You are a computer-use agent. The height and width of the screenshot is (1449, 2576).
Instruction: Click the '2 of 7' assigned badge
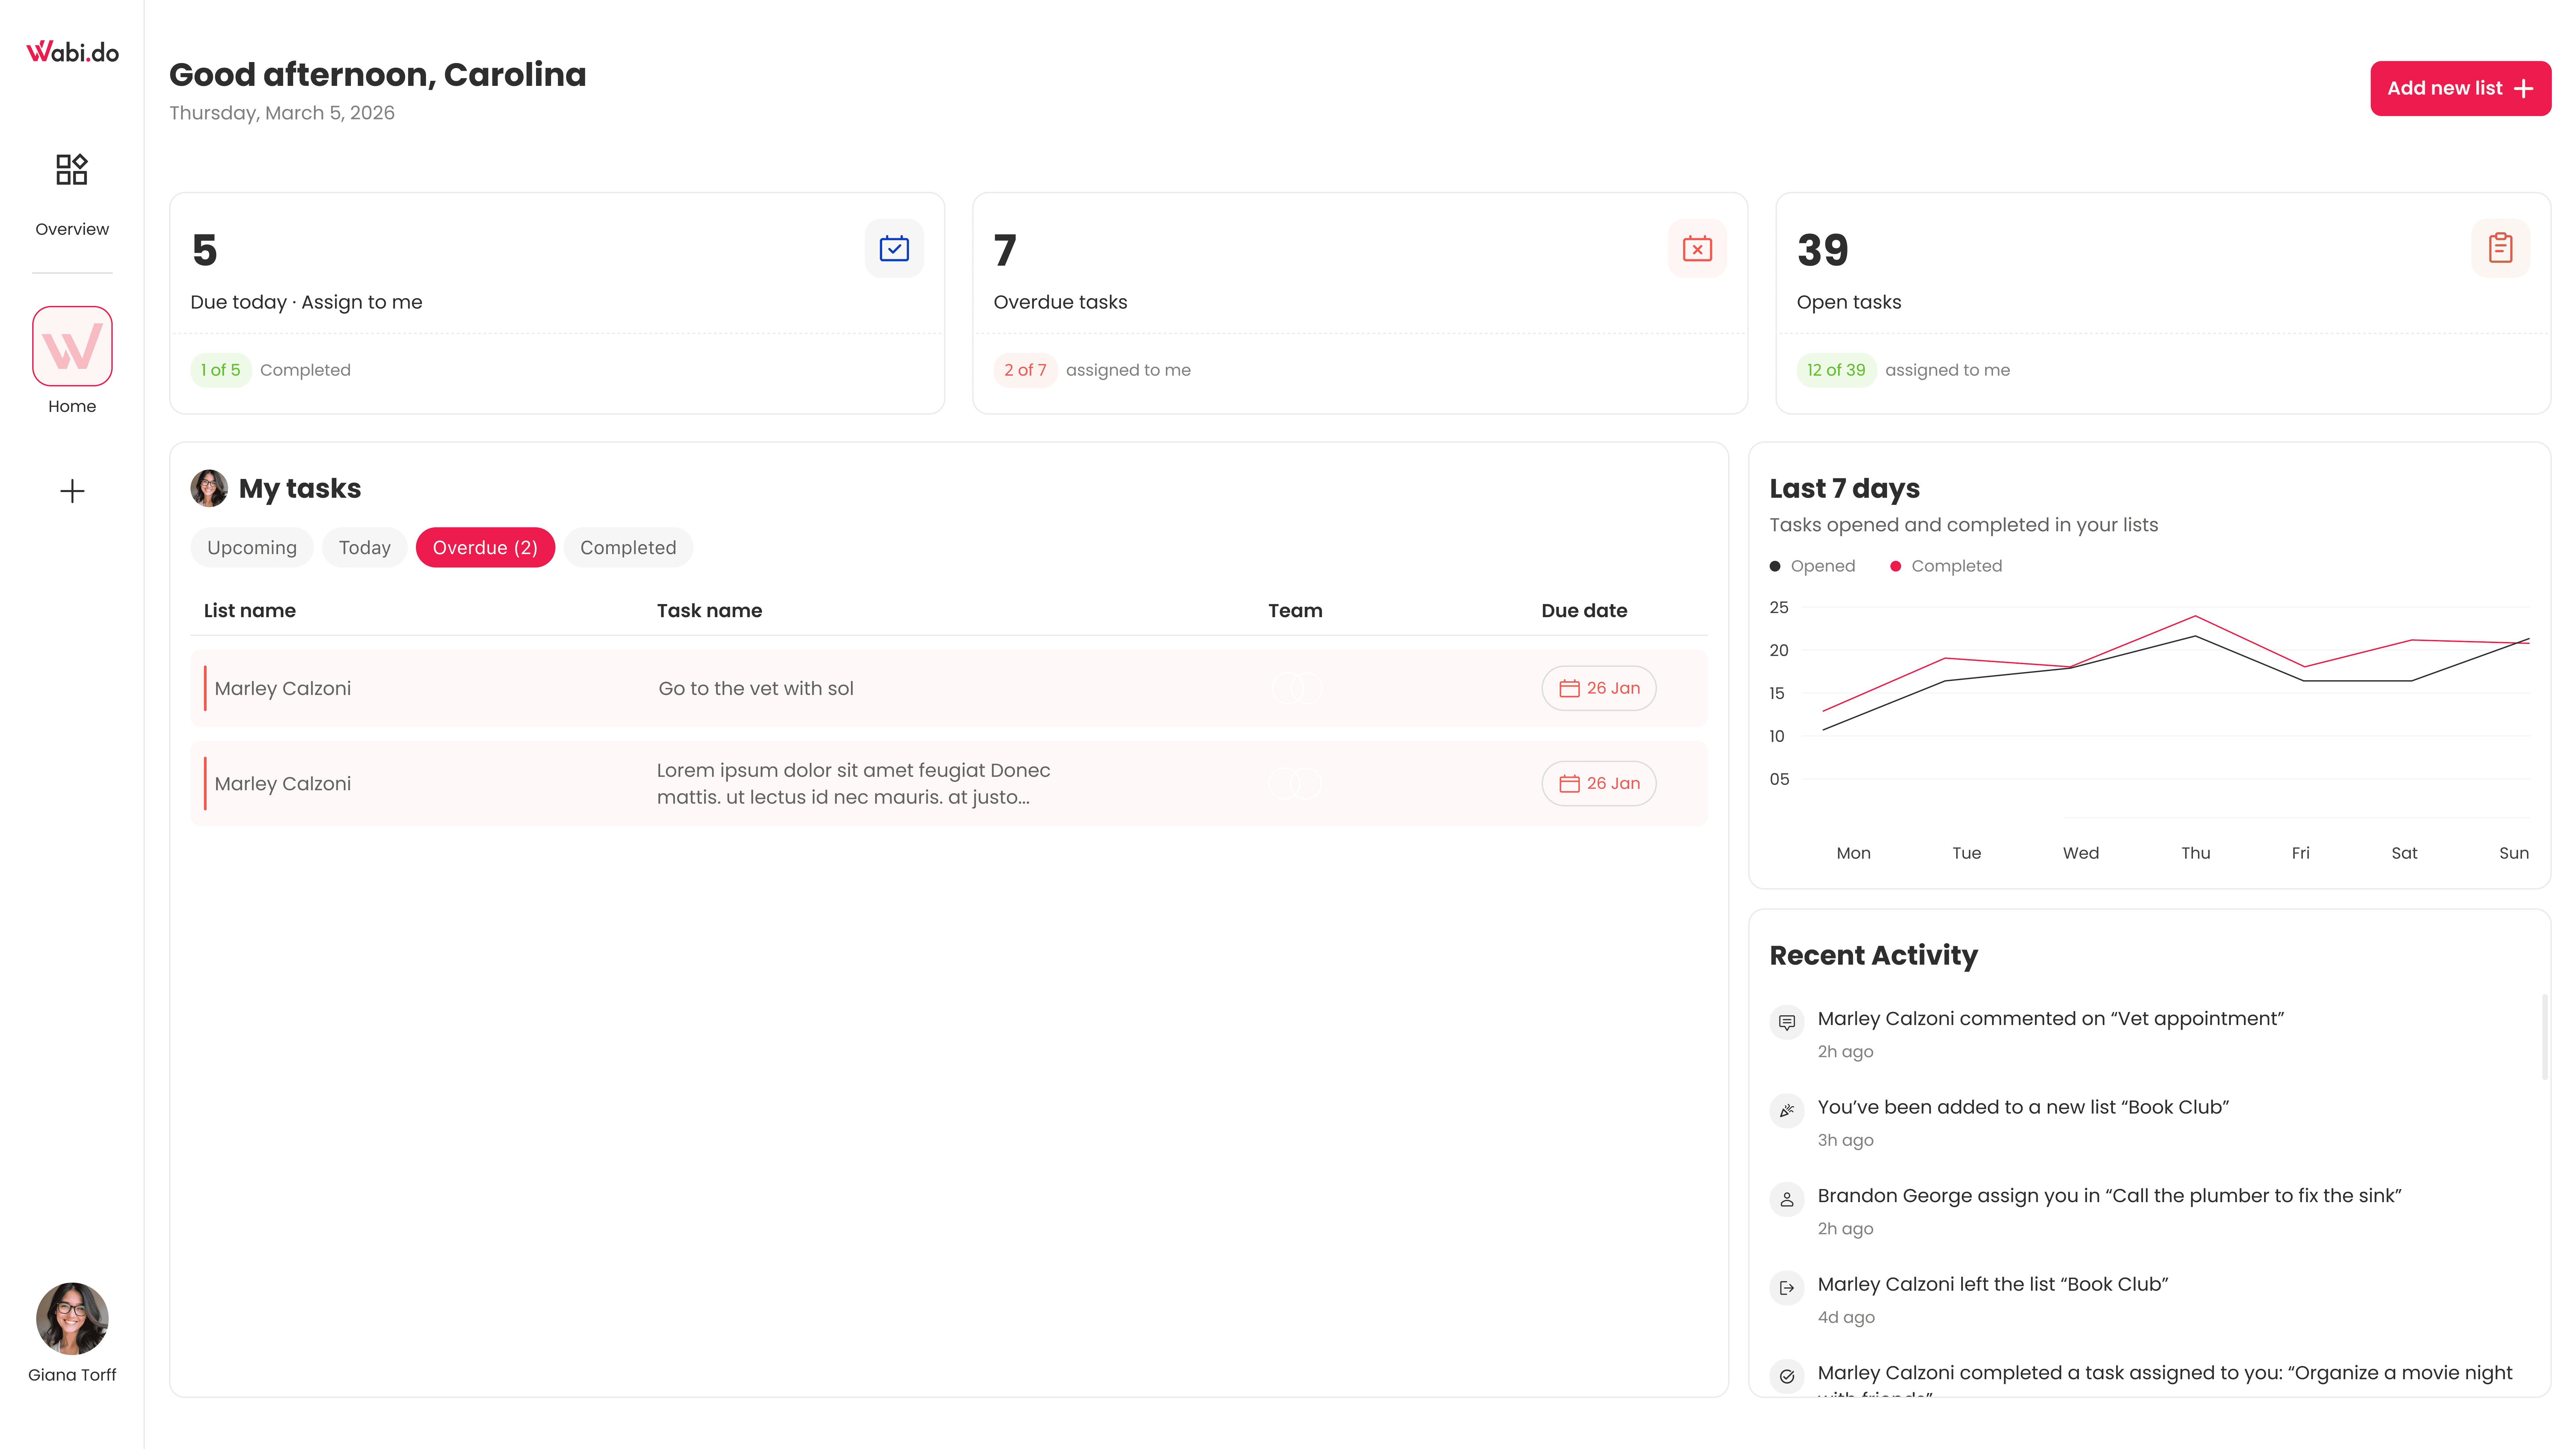pyautogui.click(x=1025, y=370)
